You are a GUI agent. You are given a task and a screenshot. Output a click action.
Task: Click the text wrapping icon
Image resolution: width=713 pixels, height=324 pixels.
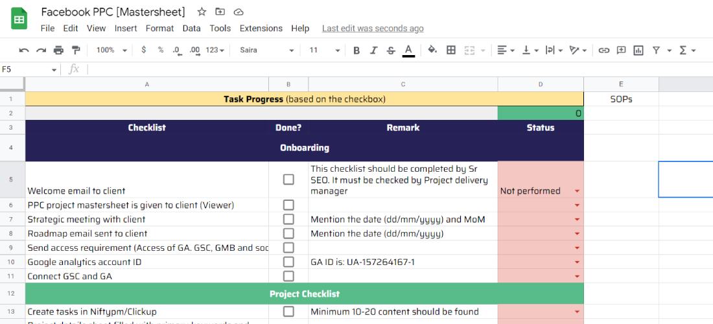[550, 51]
